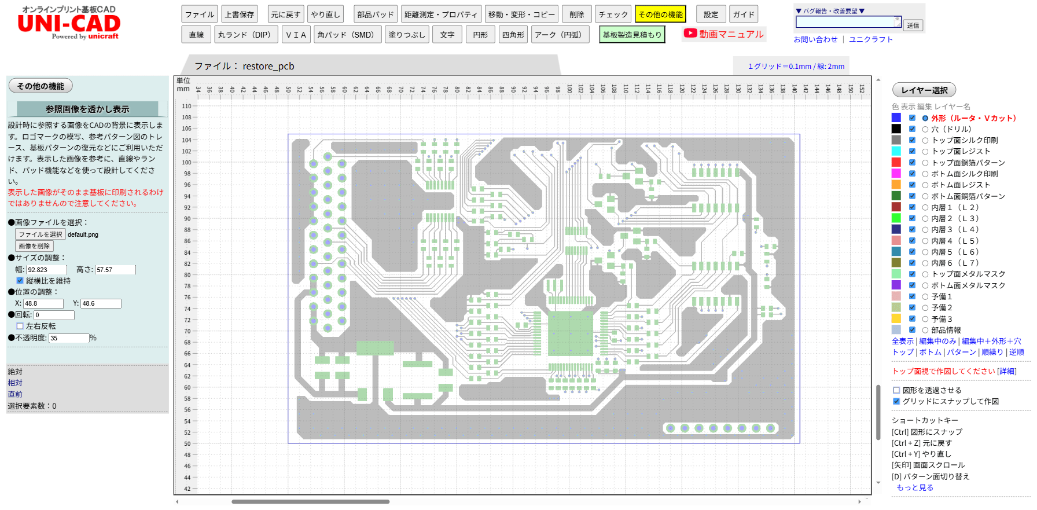The height and width of the screenshot is (510, 1037).
Task: Open the 動画マニュアル video manual
Action: pyautogui.click(x=724, y=34)
